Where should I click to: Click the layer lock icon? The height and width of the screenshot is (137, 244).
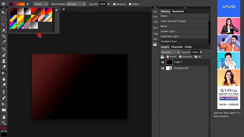(162, 57)
